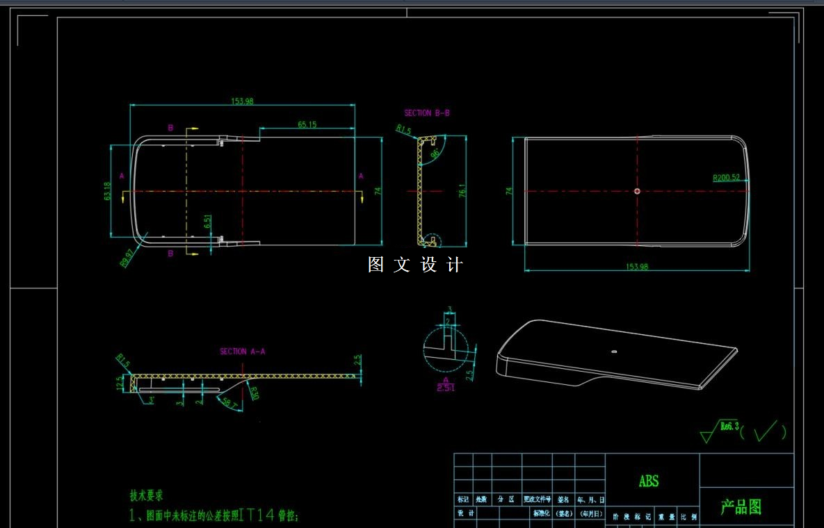Click the 设计 row label
The image size is (824, 528).
(465, 513)
